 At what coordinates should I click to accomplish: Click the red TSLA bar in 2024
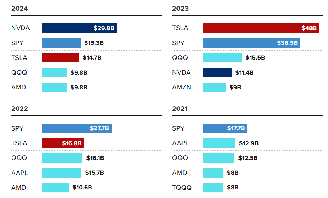coord(60,58)
